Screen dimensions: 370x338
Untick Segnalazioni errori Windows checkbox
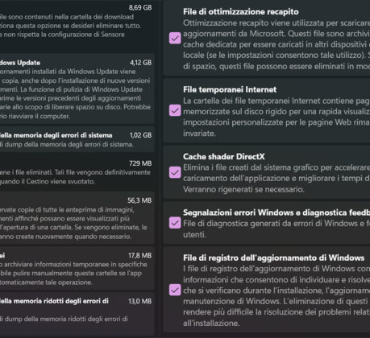coord(175,223)
